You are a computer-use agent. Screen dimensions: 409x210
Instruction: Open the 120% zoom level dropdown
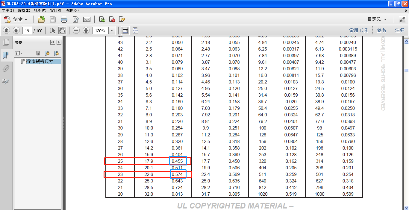coord(112,31)
